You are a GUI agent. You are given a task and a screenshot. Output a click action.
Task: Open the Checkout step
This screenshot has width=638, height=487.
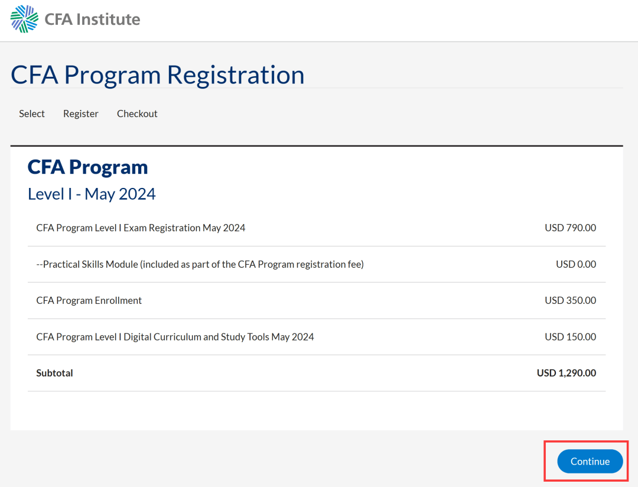pos(137,113)
